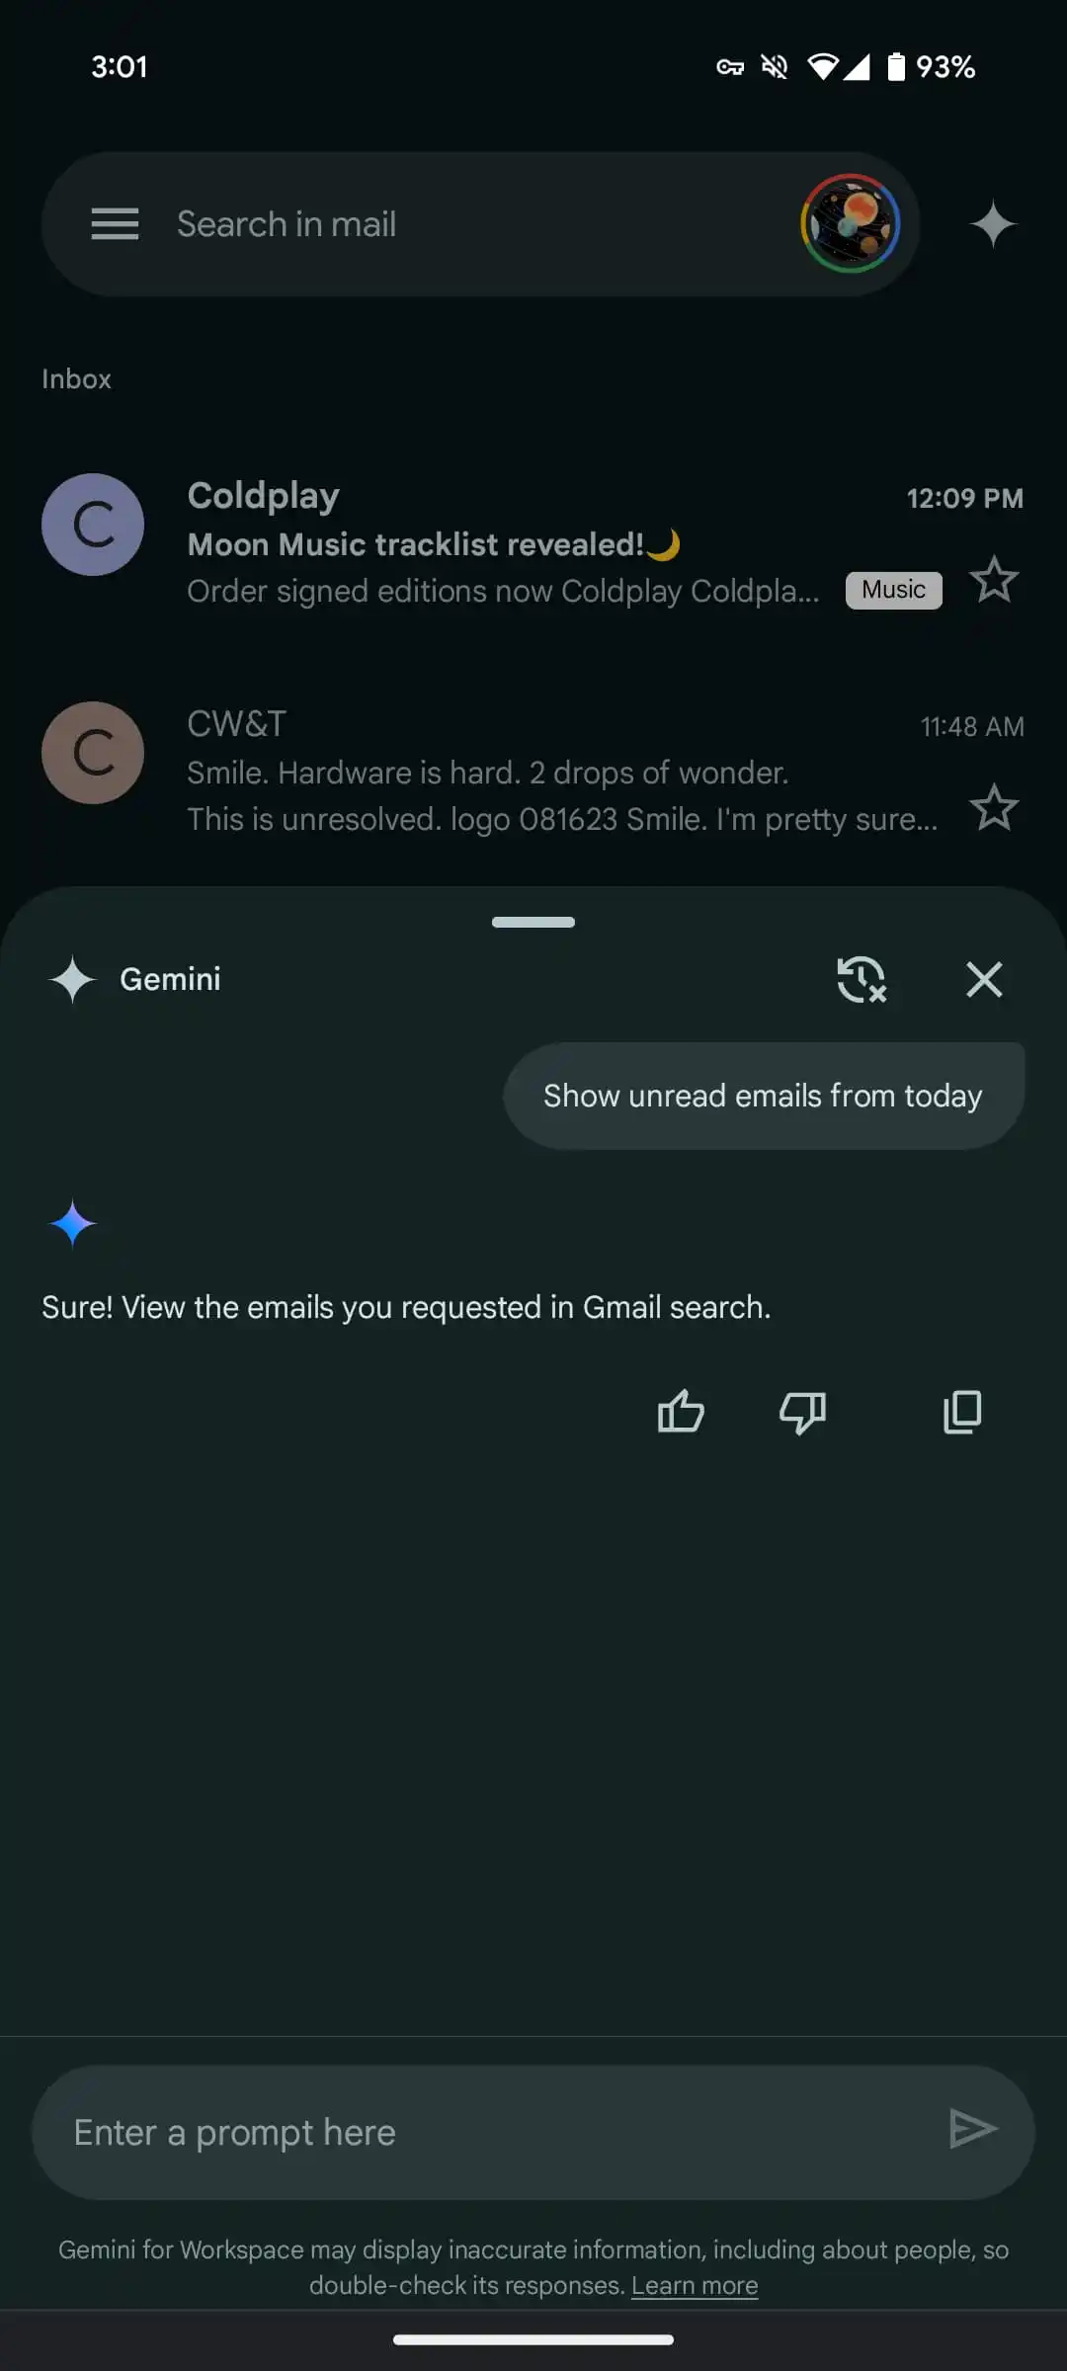
Task: Clear Gemini chat history icon
Action: tap(862, 979)
